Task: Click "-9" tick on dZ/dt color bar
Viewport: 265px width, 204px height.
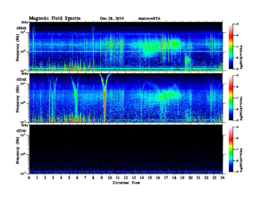Action: point(237,172)
